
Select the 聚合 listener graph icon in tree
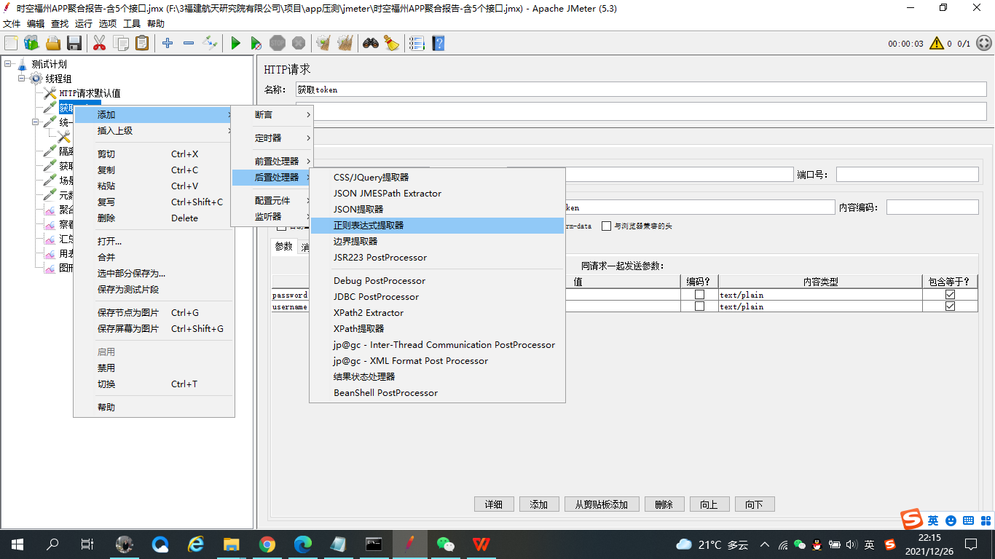click(x=50, y=210)
